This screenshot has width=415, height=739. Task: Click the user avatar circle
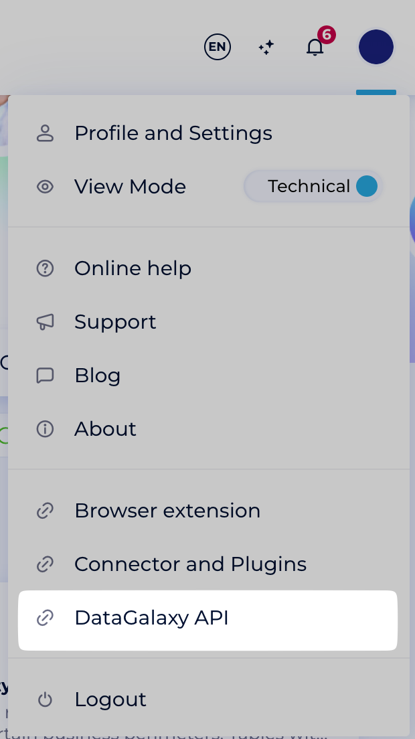pos(376,47)
